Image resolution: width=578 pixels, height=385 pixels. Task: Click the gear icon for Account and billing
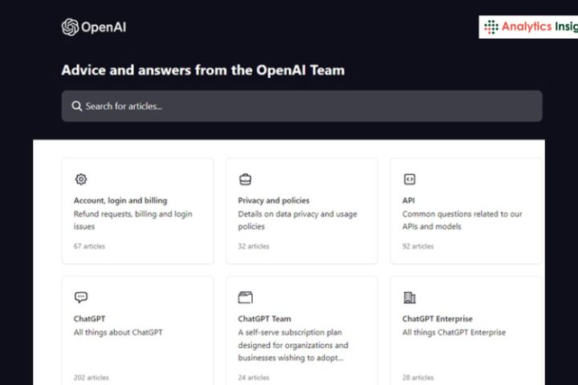[80, 180]
